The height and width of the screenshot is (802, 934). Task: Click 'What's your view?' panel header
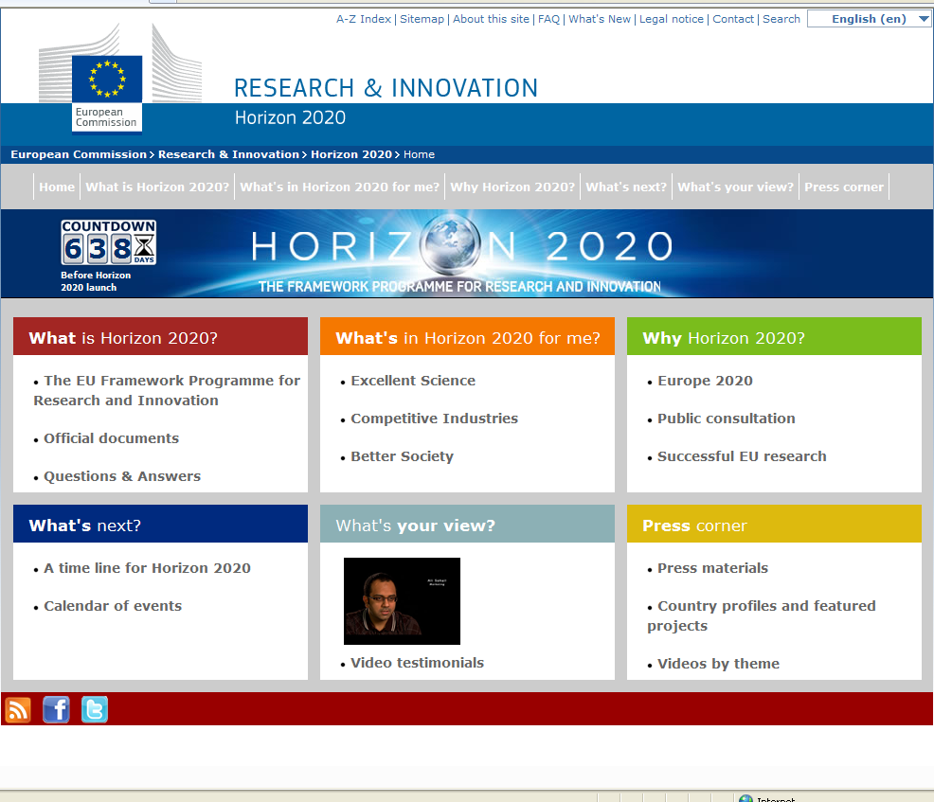pos(467,525)
